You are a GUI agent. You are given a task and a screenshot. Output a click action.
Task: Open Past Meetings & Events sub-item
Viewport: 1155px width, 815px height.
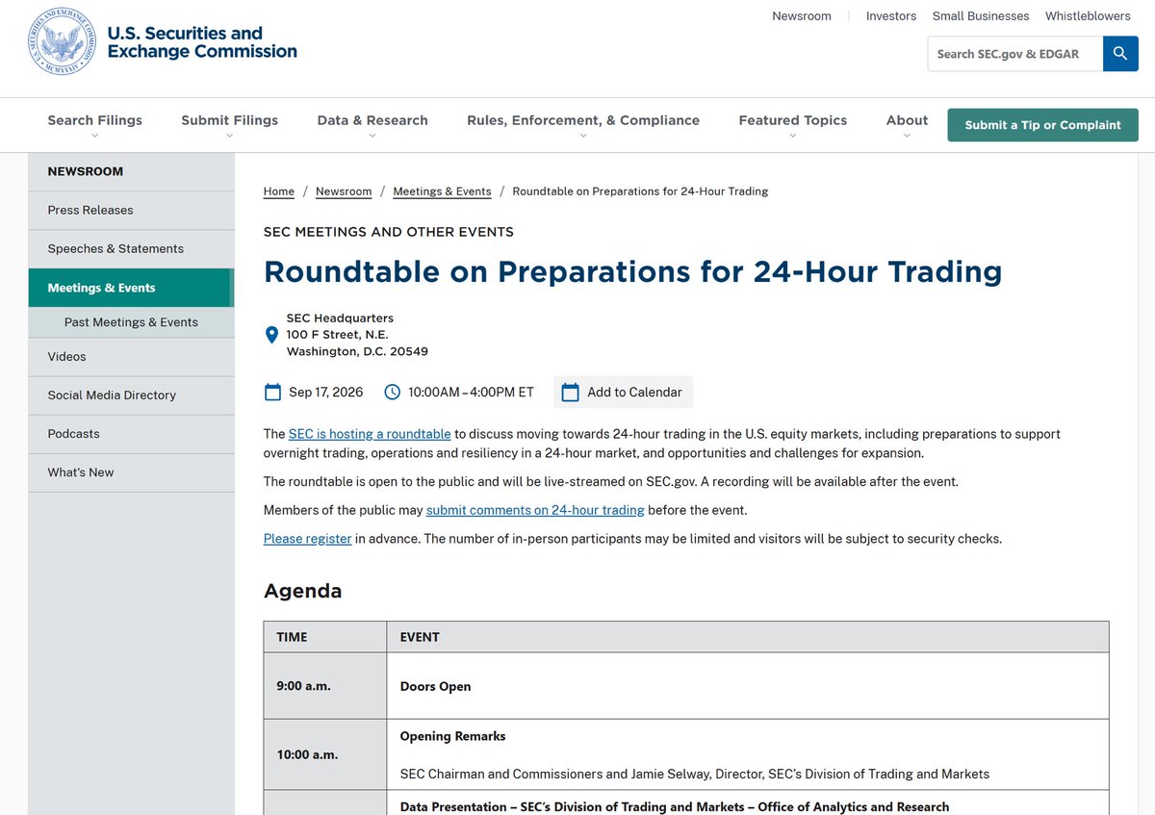tap(131, 322)
